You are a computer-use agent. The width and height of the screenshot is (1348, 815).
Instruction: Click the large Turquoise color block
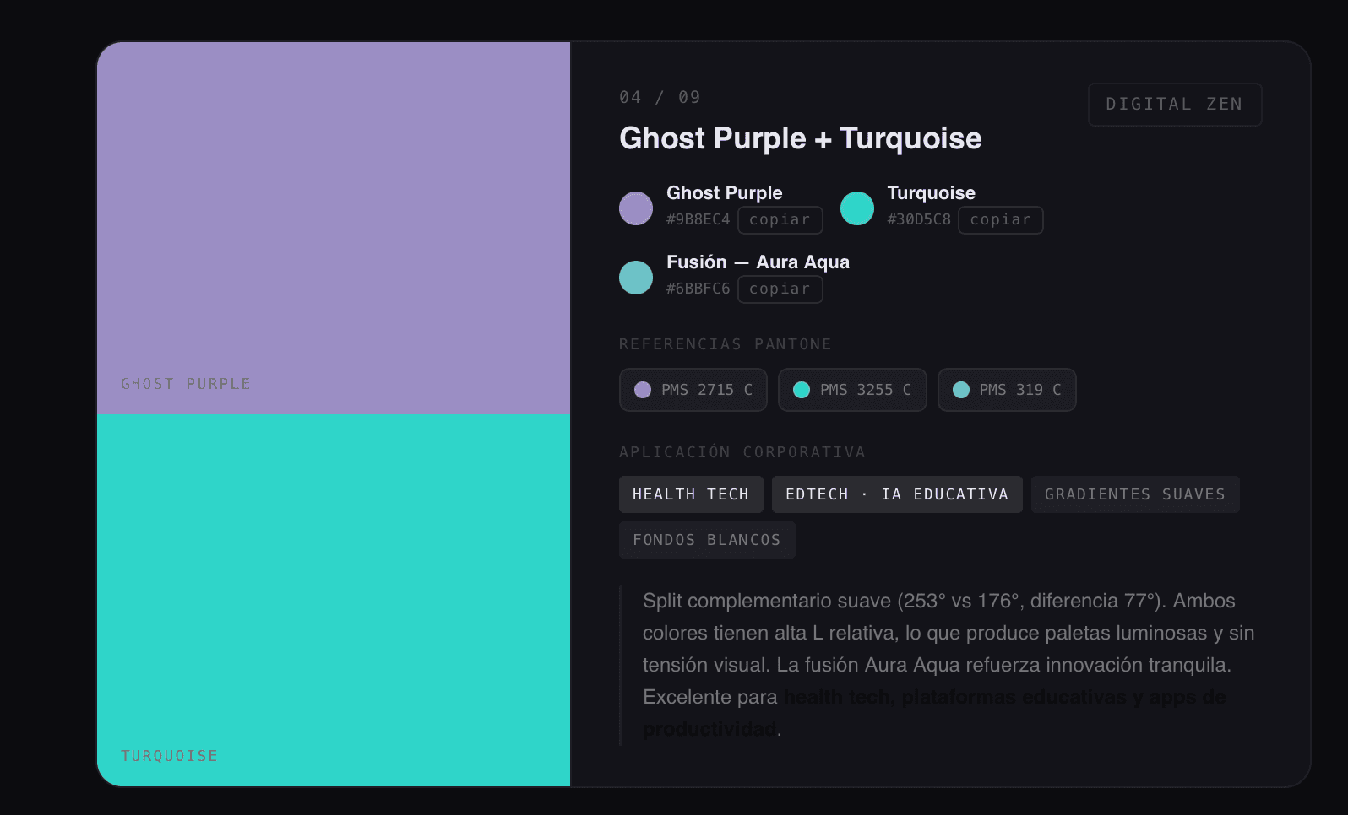[334, 600]
